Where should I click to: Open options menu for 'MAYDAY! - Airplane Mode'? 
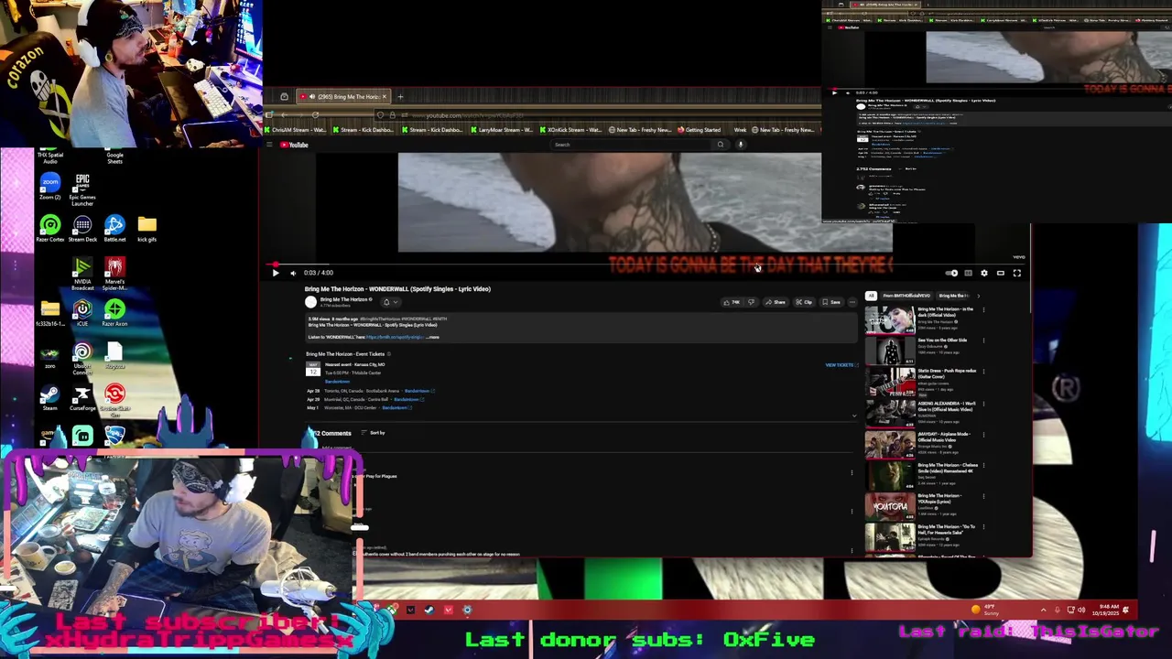pyautogui.click(x=983, y=434)
